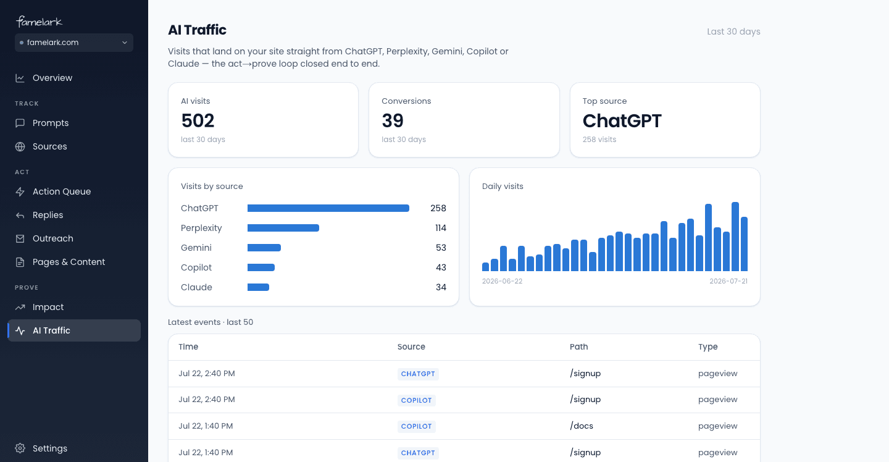Click the Famelark logo
The image size is (889, 462).
tap(39, 22)
